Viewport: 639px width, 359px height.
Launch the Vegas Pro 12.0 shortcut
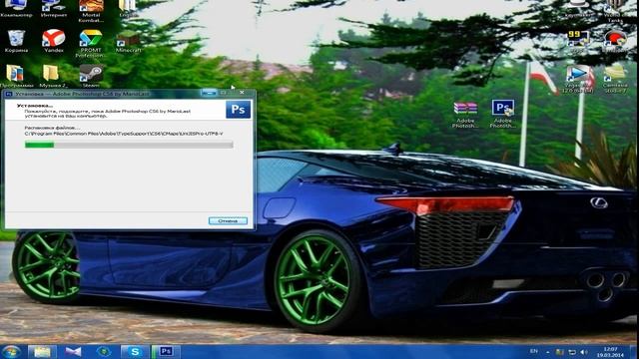pyautogui.click(x=578, y=79)
